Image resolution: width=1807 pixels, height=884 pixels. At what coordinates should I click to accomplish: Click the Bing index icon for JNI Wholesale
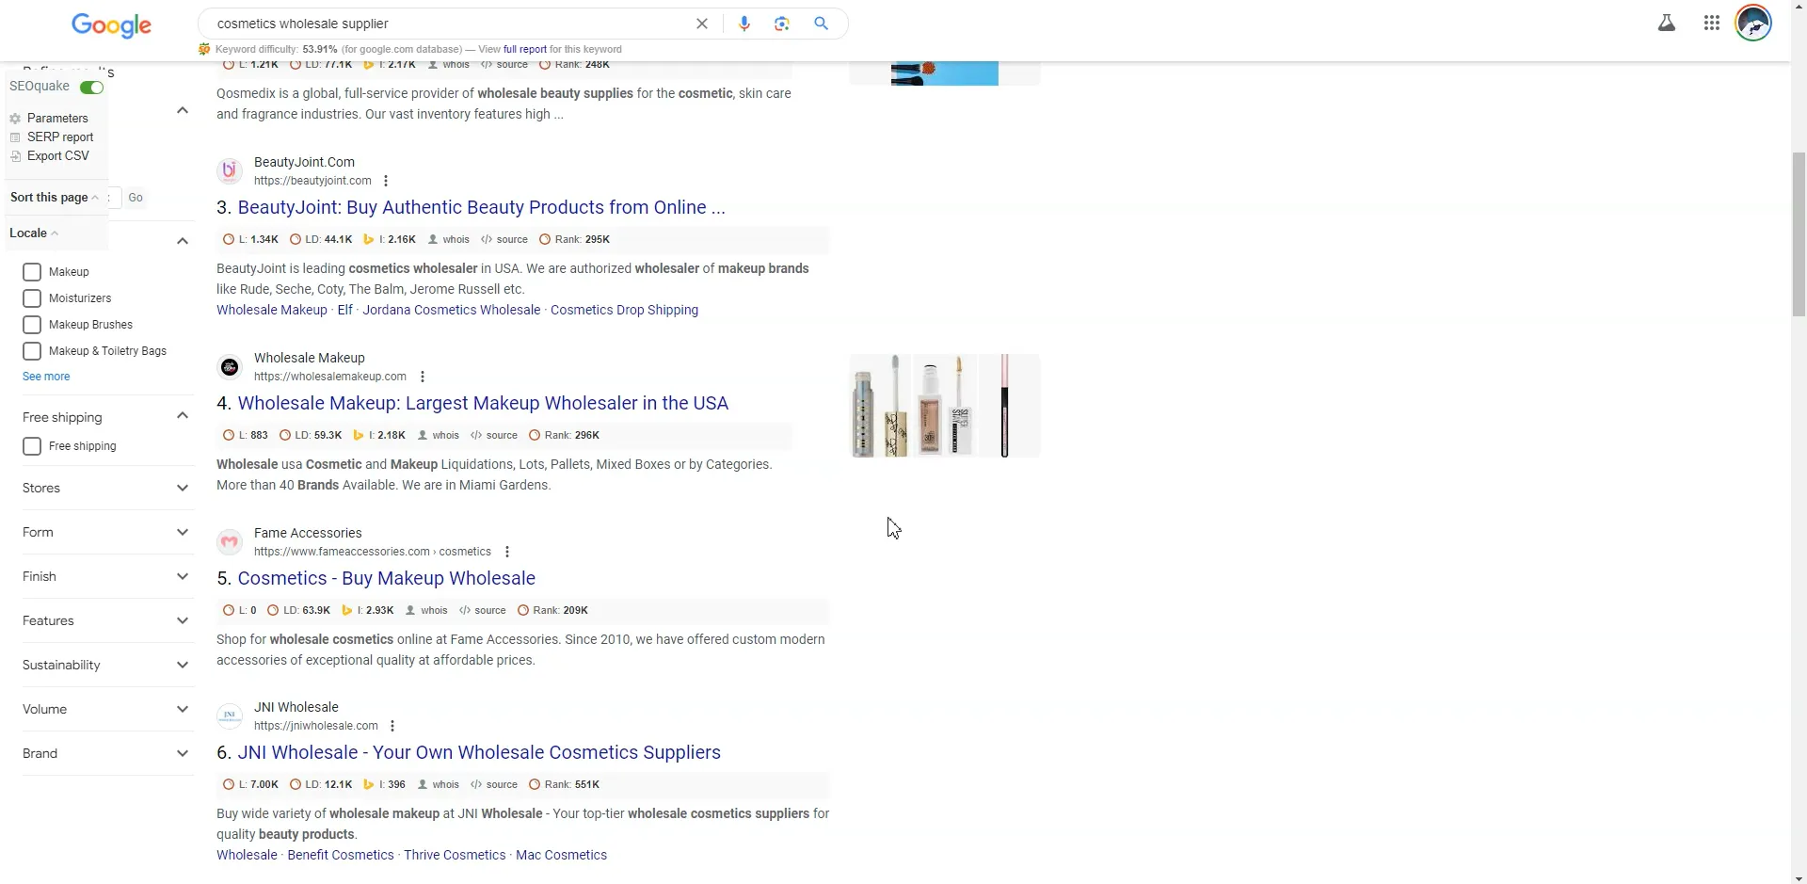tap(369, 784)
